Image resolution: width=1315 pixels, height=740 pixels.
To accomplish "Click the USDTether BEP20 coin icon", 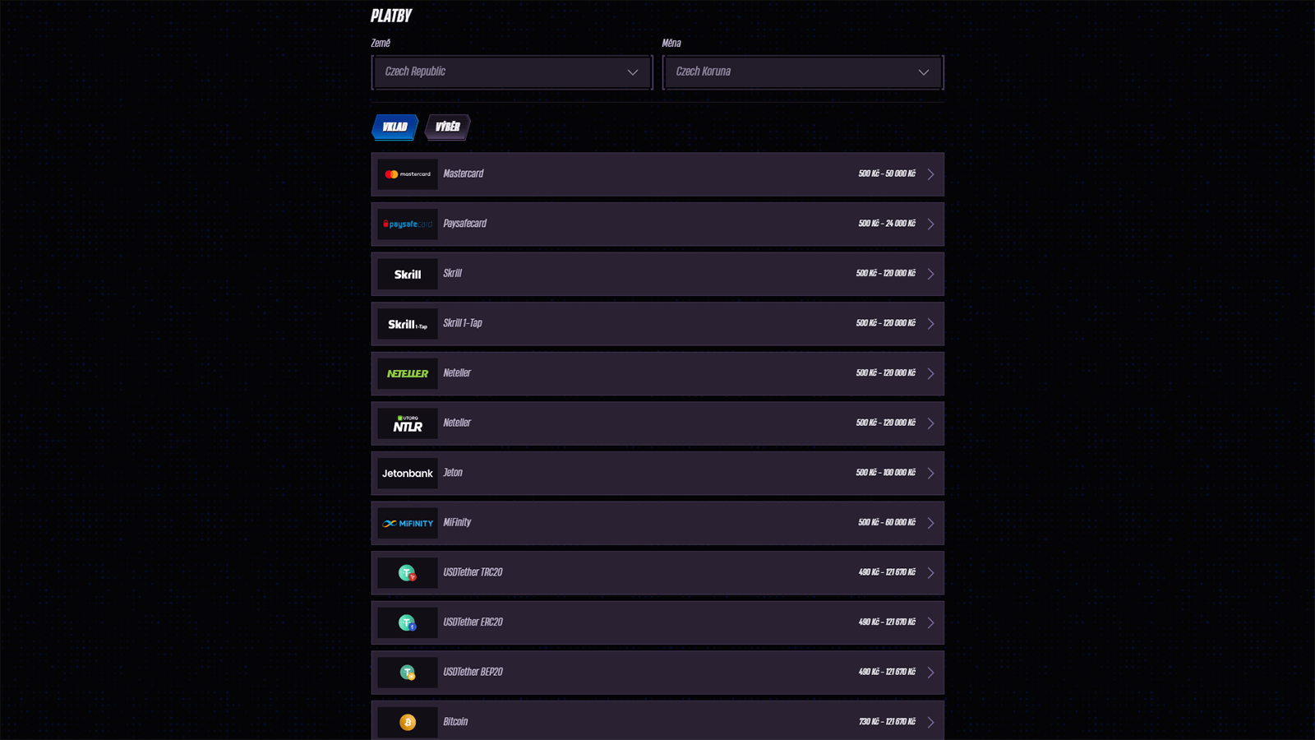I will 408,673.
